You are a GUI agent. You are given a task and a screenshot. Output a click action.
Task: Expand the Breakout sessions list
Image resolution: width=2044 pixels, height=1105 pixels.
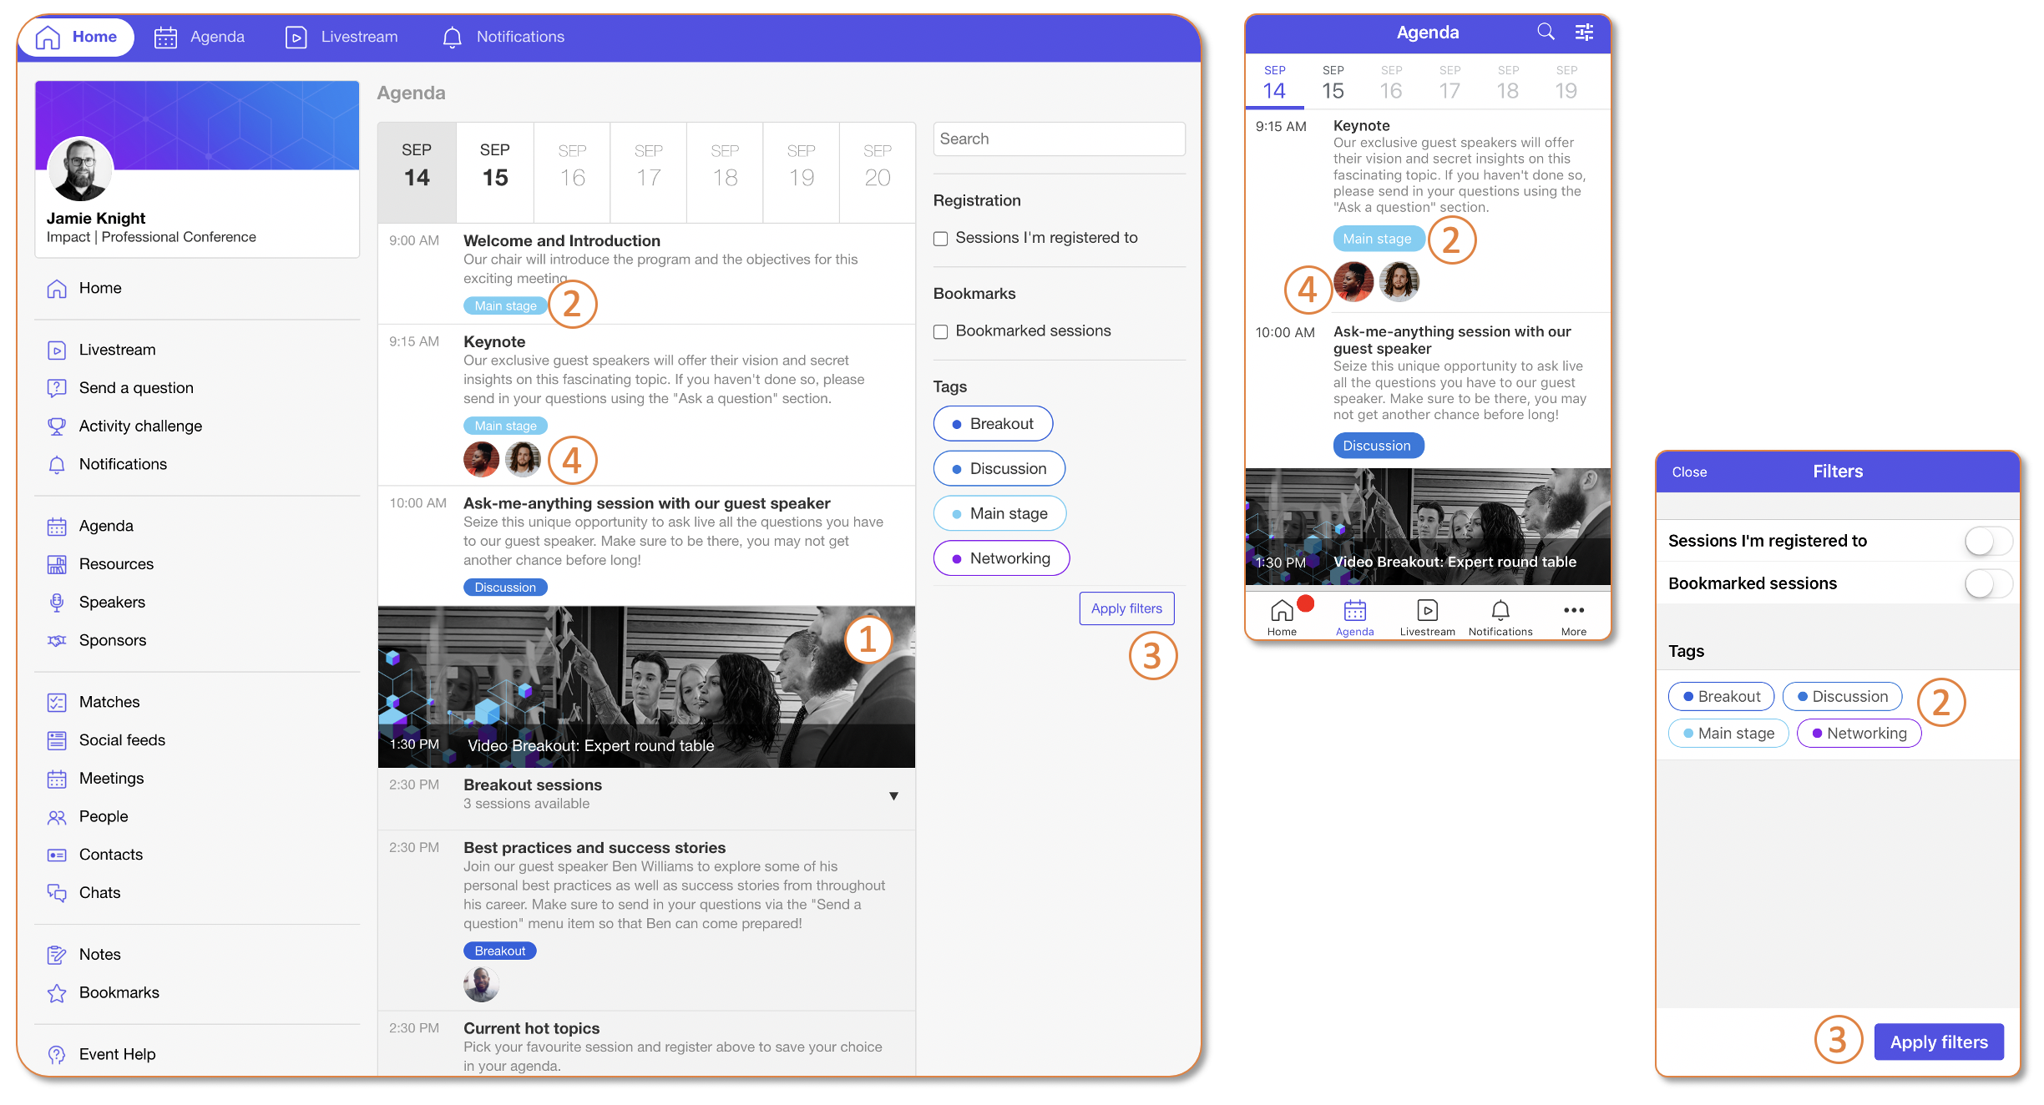pos(893,795)
